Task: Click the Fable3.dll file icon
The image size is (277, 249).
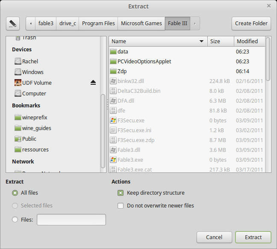Action: click(x=113, y=150)
